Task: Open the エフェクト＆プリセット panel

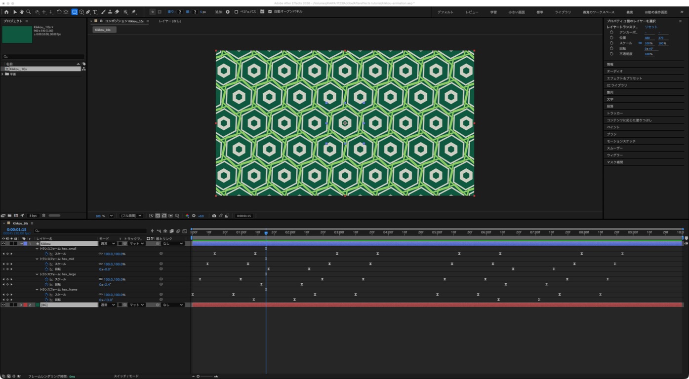Action: [624, 78]
